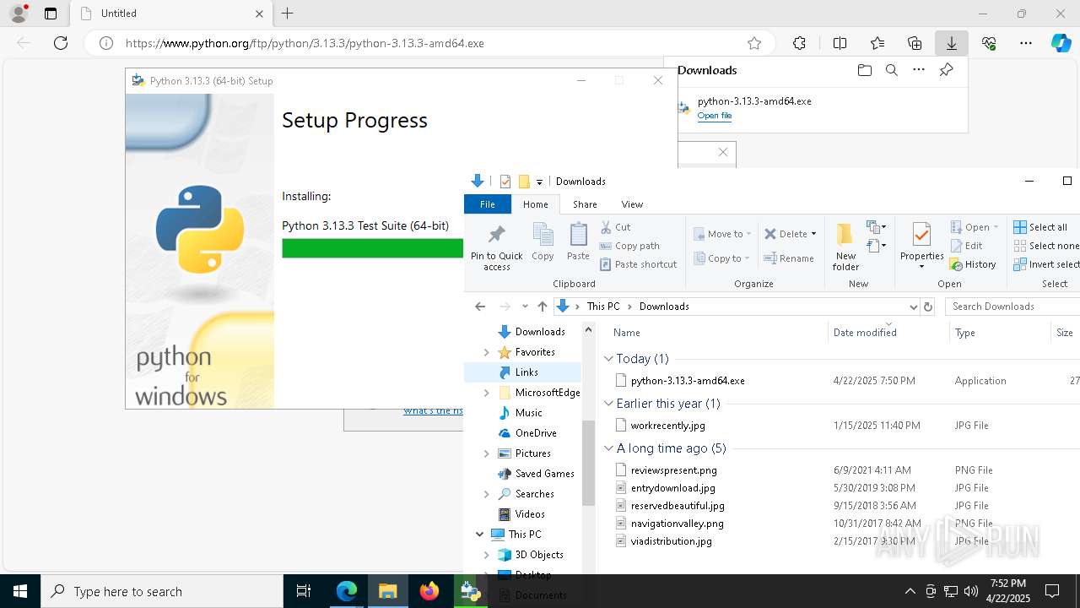The image size is (1080, 608).
Task: Refresh the Downloads folder view
Action: coord(928,307)
